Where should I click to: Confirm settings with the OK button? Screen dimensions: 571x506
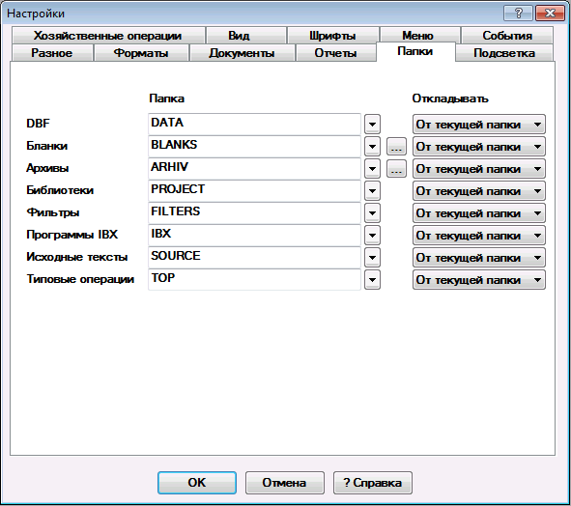pyautogui.click(x=197, y=482)
